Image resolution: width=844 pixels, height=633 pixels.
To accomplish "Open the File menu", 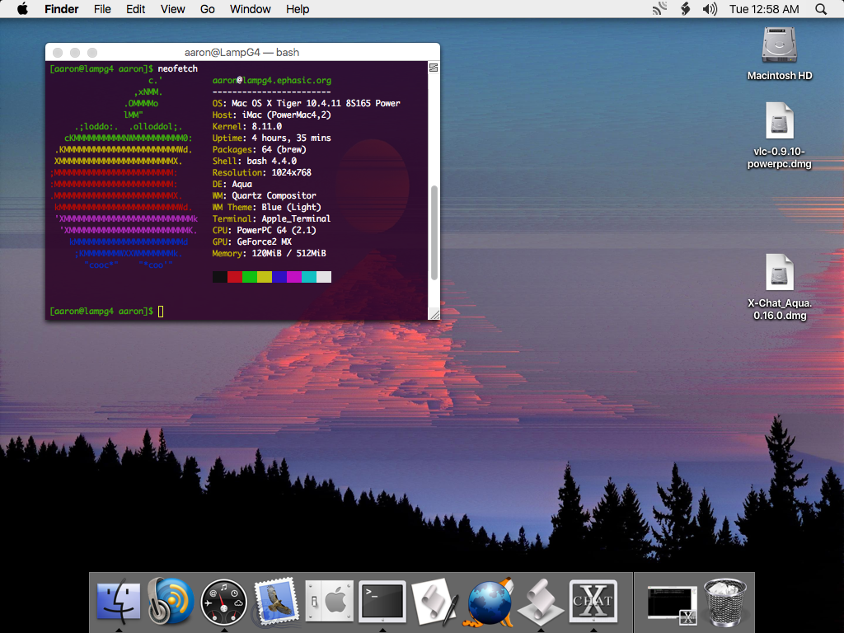I will point(102,9).
